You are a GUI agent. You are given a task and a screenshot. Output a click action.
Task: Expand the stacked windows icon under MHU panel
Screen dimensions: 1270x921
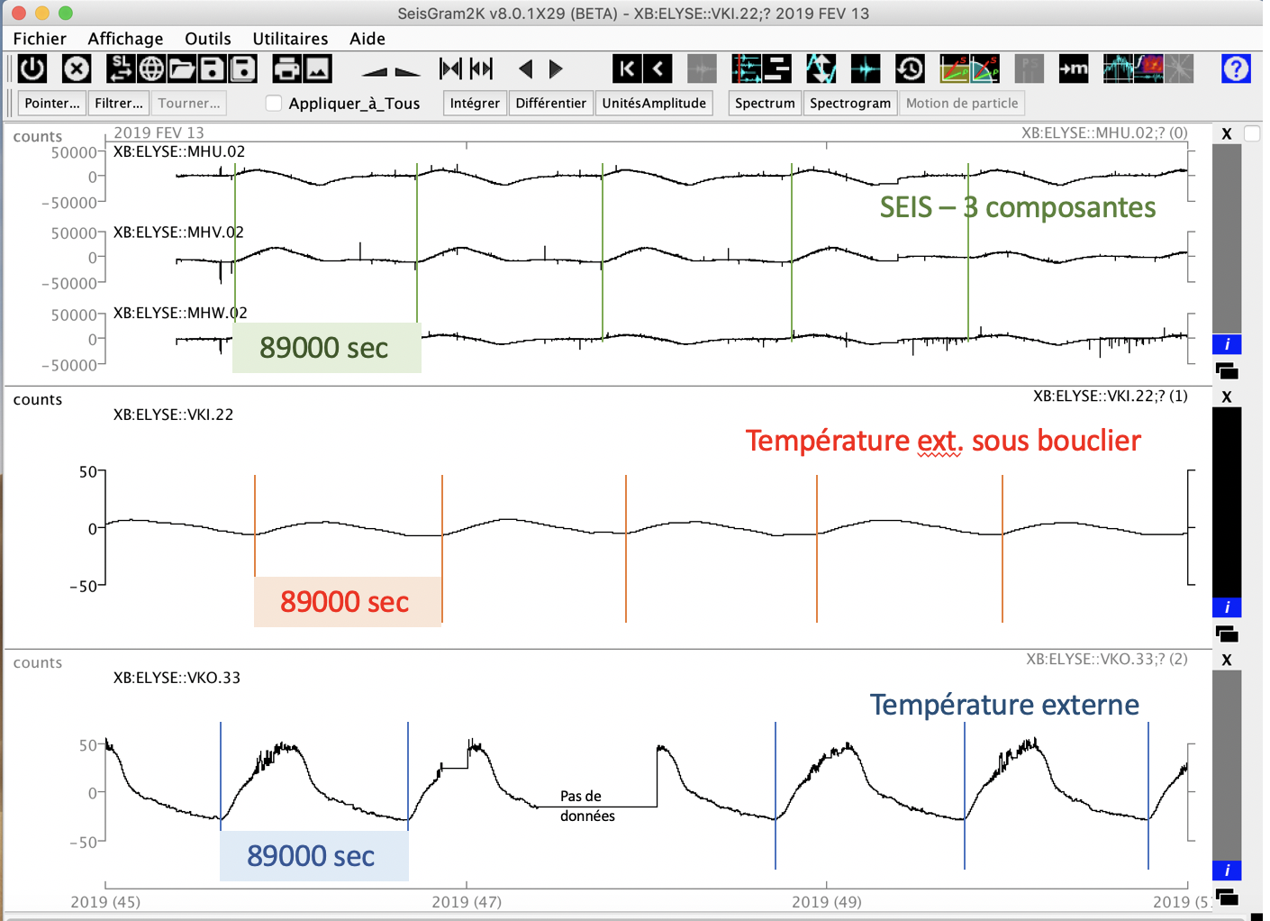point(1226,370)
